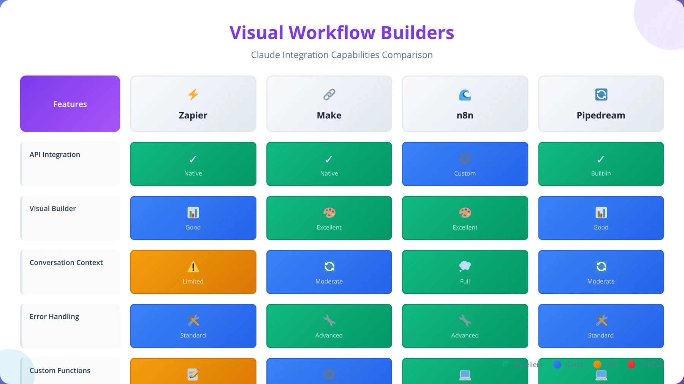
Task: Click "Custom" in n8n's API Integration cell
Action: tap(465, 173)
